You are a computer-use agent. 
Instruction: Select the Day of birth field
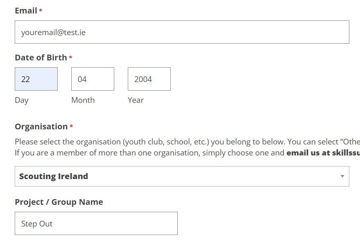pyautogui.click(x=36, y=79)
